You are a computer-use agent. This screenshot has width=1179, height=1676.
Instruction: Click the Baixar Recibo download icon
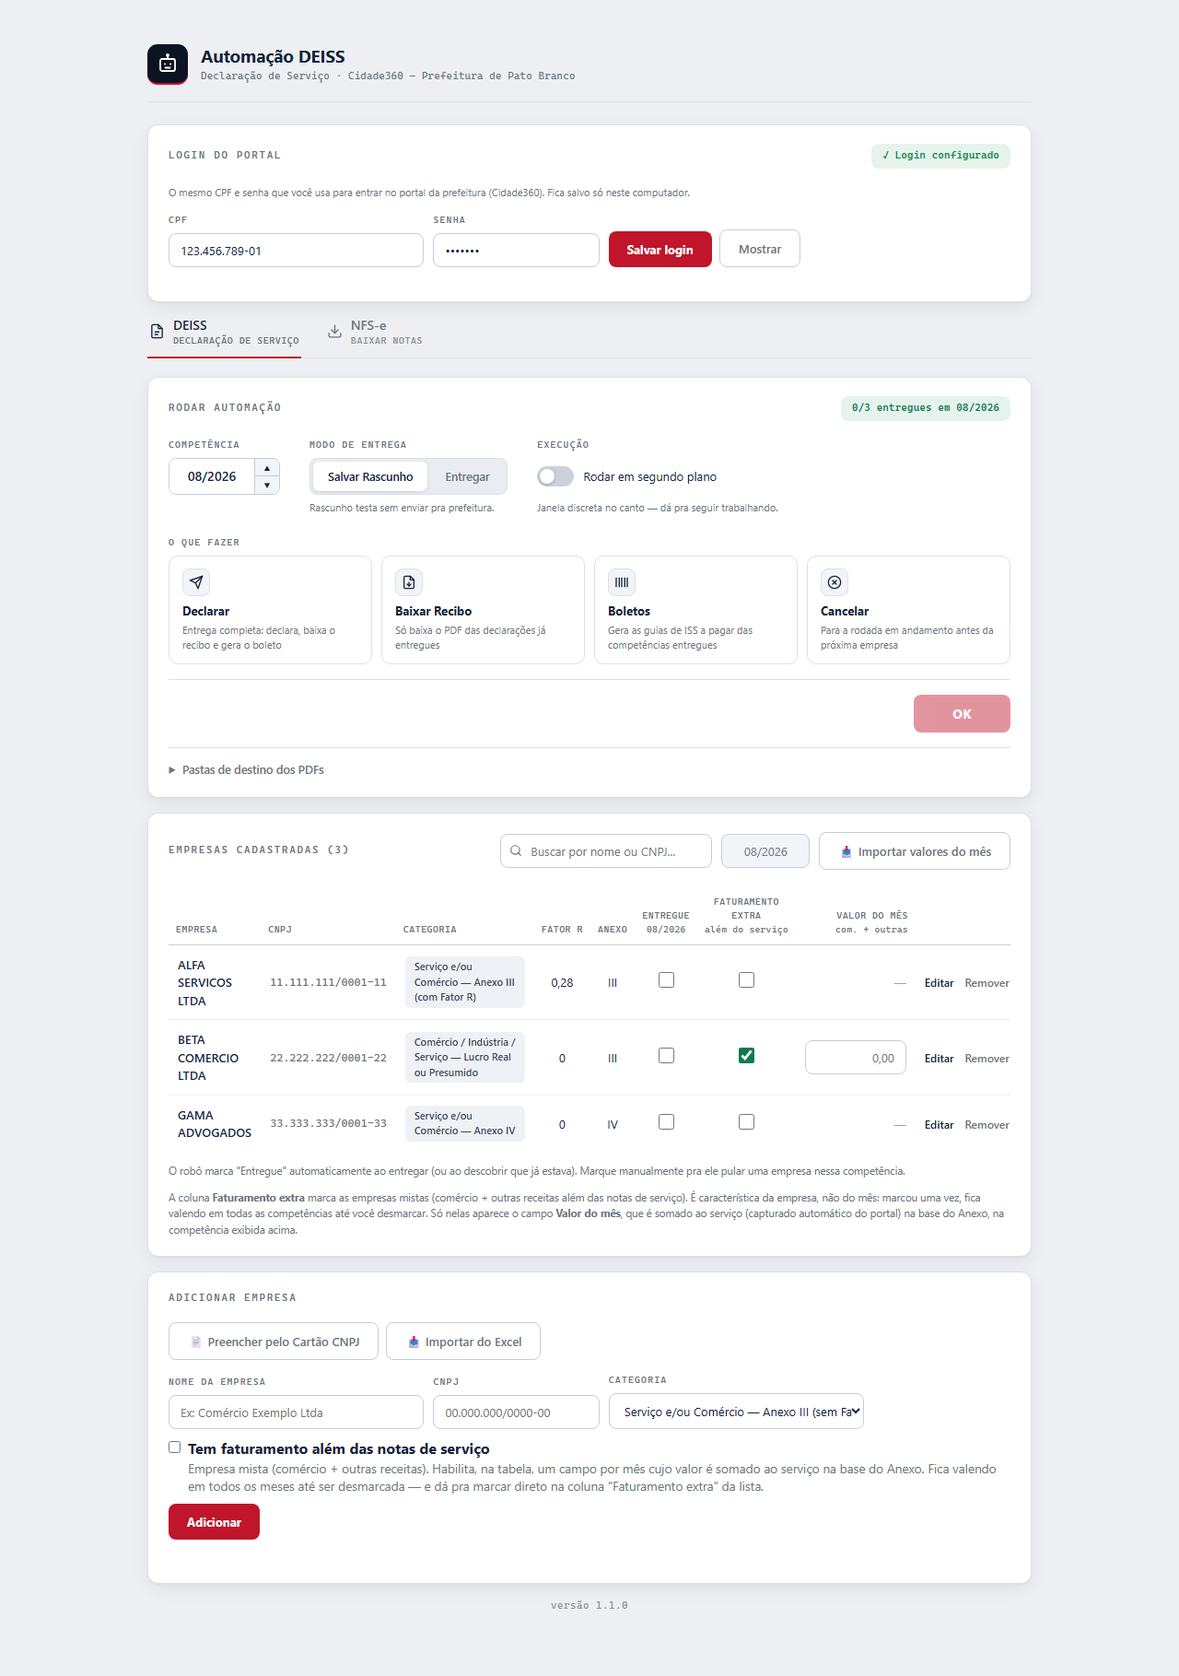(x=409, y=582)
